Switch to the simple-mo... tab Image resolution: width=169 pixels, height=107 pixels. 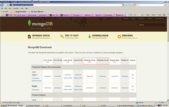point(120,15)
